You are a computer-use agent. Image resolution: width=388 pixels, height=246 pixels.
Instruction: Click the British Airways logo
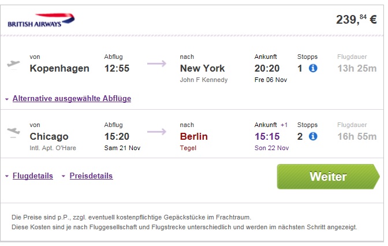coord(41,20)
